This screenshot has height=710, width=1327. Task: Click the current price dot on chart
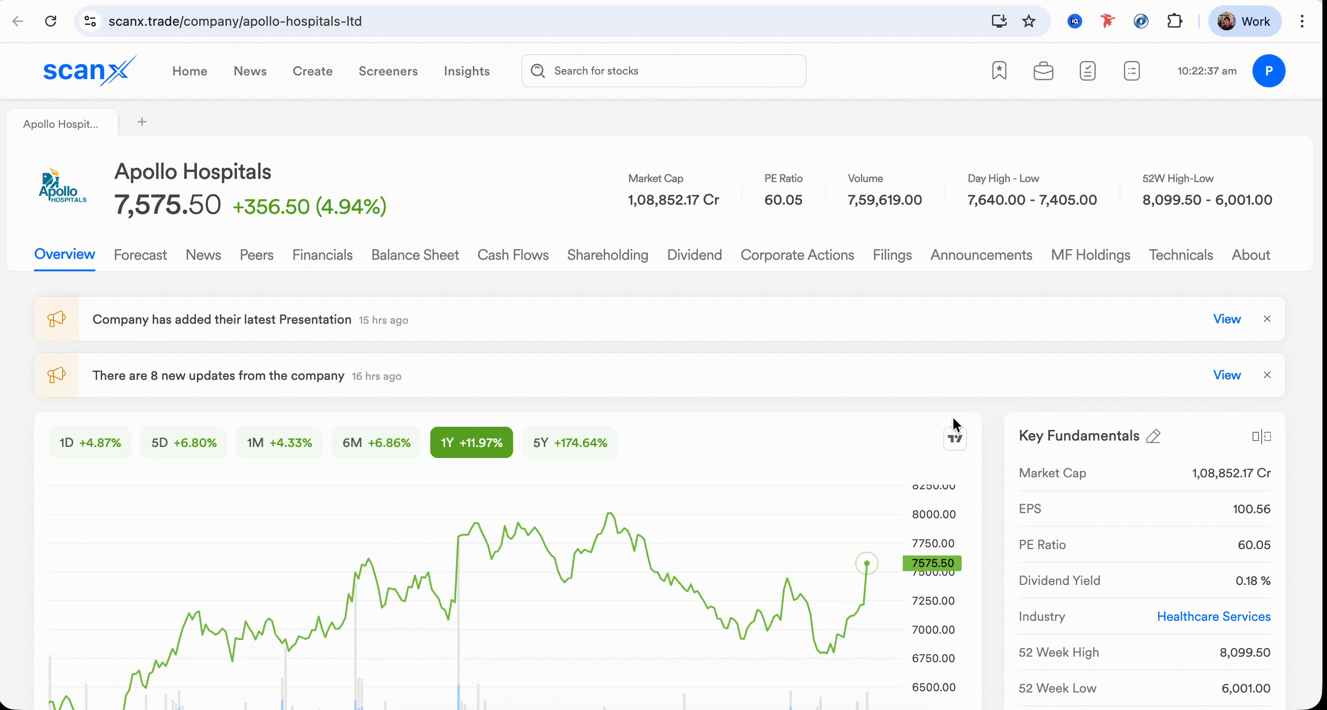tap(867, 563)
